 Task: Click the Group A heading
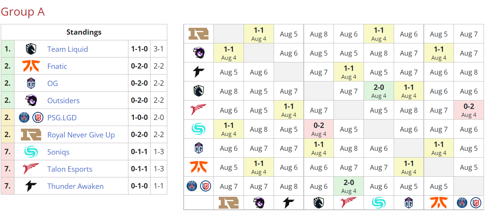click(x=23, y=12)
